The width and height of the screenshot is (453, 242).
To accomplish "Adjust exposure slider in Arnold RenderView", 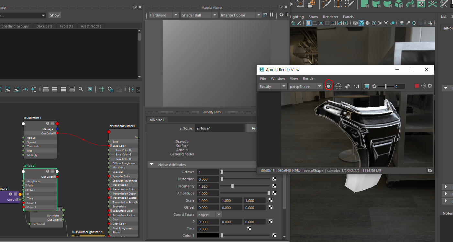I will (386, 86).
